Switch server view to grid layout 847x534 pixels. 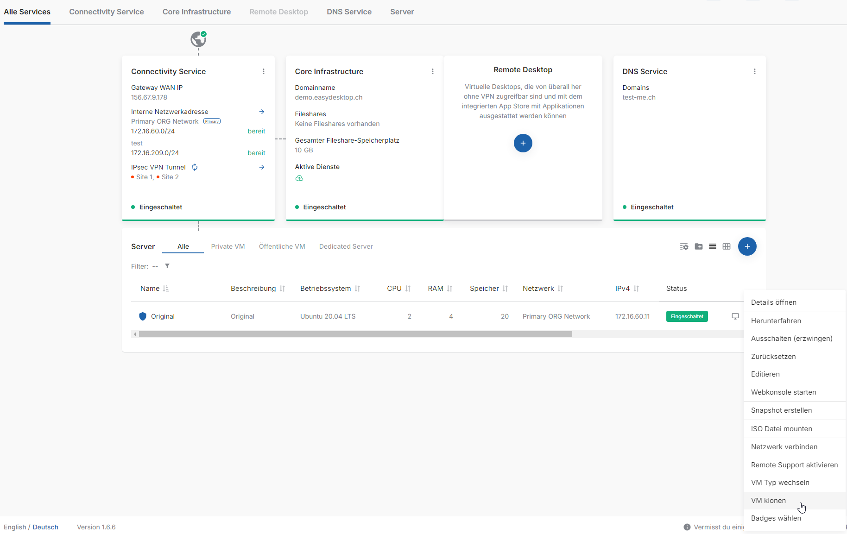pyautogui.click(x=727, y=246)
